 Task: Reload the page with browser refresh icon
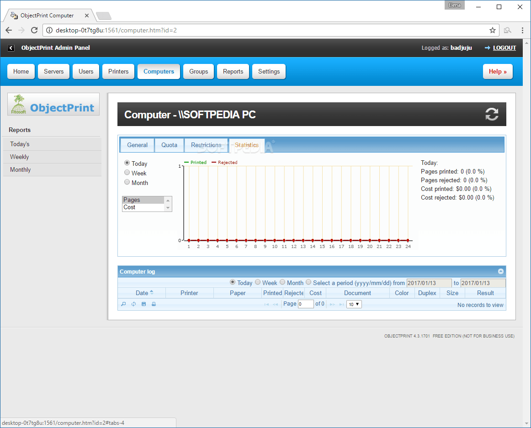[34, 30]
